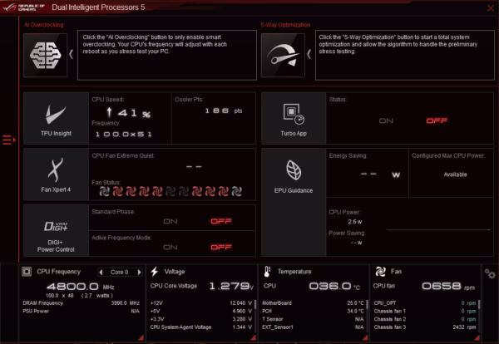Select the third fan status icon

[131, 191]
